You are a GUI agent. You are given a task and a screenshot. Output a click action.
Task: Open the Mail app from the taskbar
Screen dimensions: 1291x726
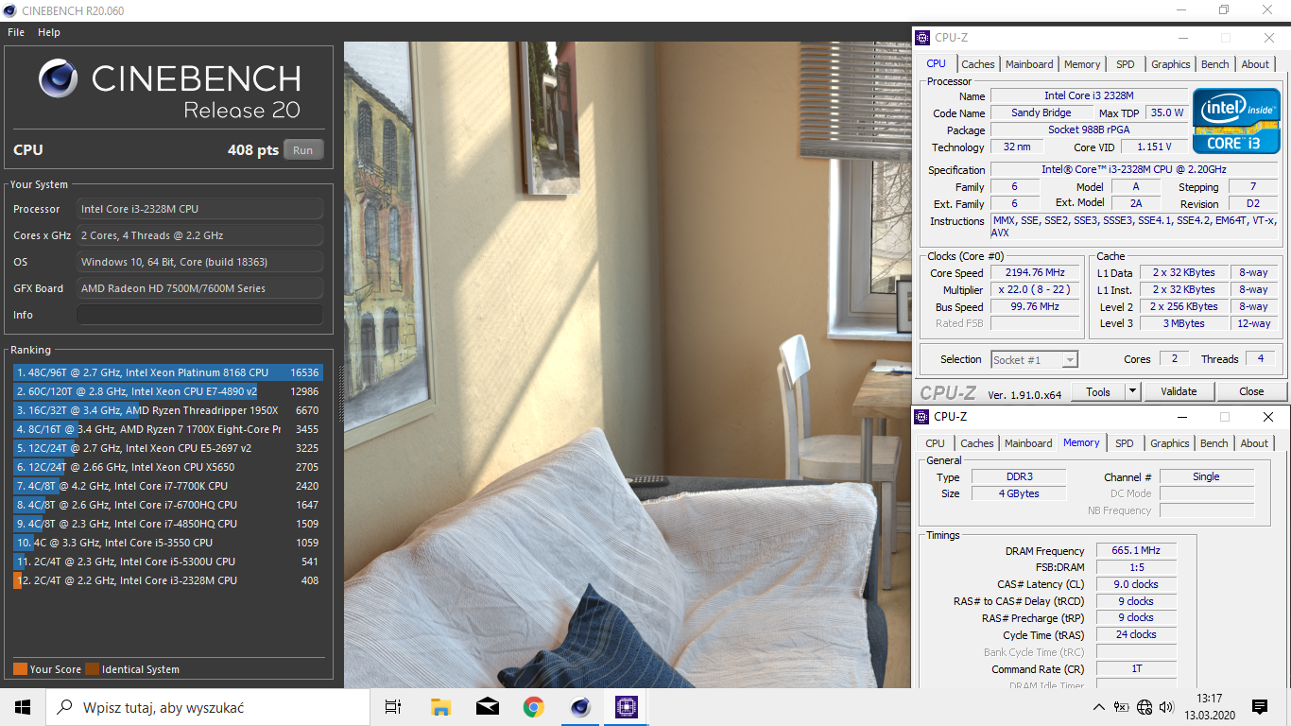pyautogui.click(x=488, y=707)
